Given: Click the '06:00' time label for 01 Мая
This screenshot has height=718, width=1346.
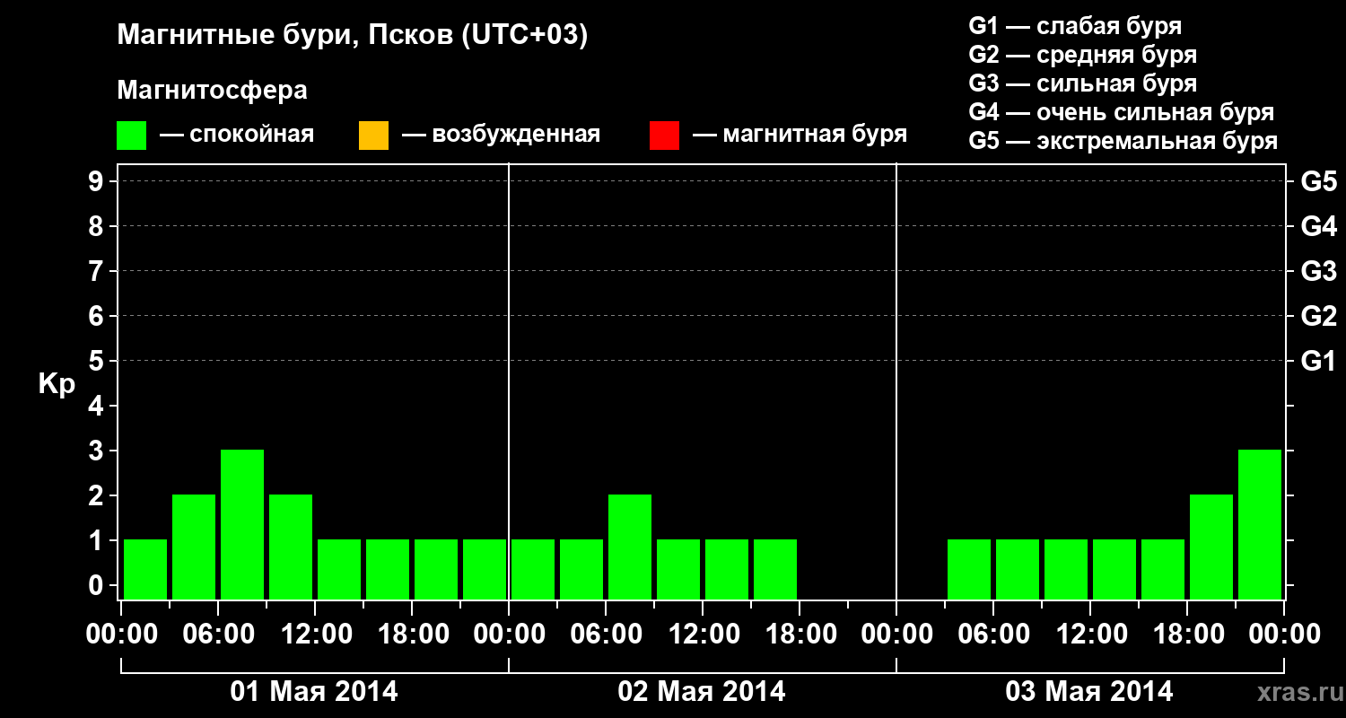Looking at the screenshot, I should pos(218,635).
